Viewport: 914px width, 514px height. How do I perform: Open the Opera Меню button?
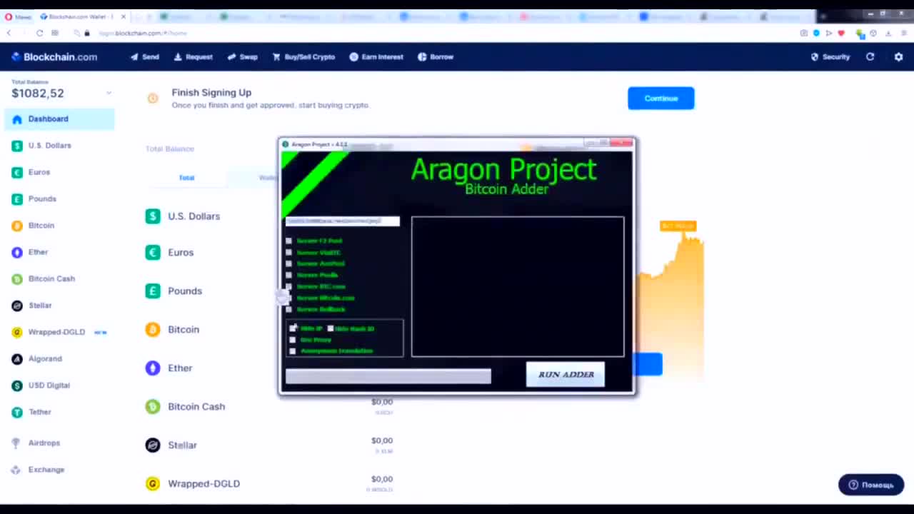point(18,16)
